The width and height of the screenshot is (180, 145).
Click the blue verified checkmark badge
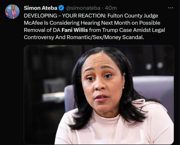point(61,8)
